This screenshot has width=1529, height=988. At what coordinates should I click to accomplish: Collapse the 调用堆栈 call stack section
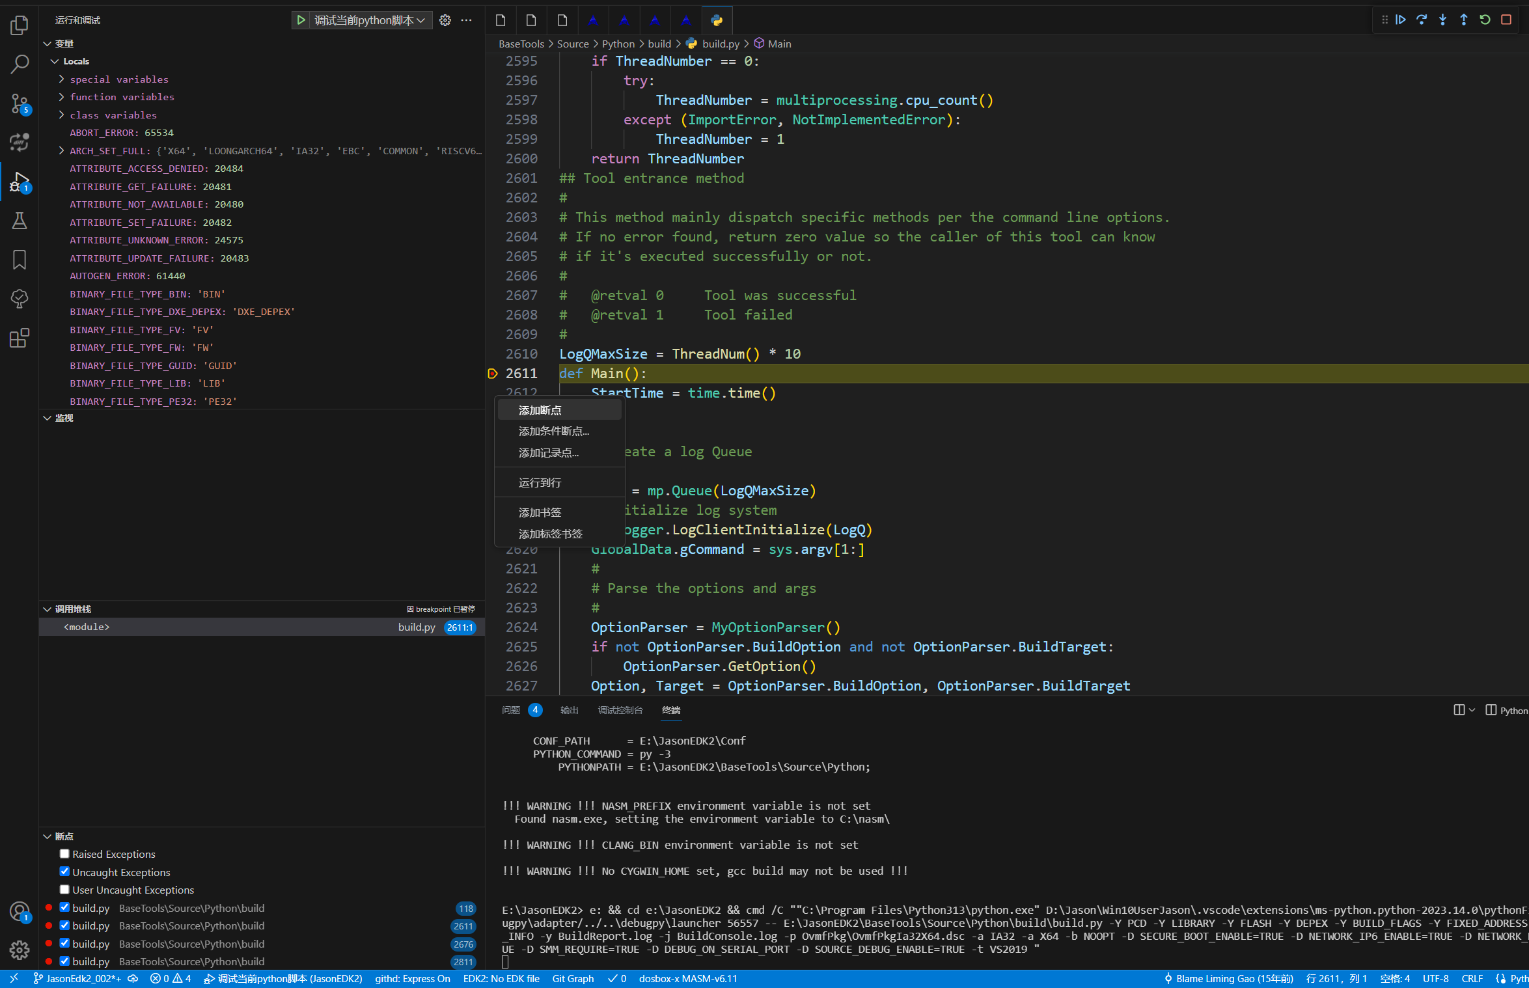click(47, 609)
